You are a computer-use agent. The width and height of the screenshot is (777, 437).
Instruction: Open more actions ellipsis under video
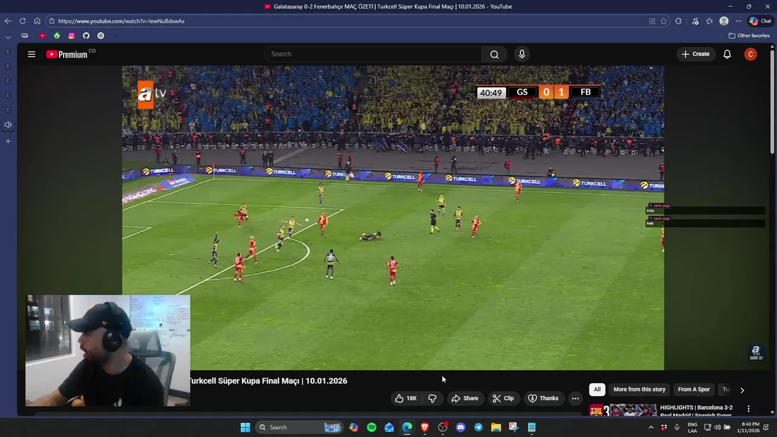click(x=575, y=398)
